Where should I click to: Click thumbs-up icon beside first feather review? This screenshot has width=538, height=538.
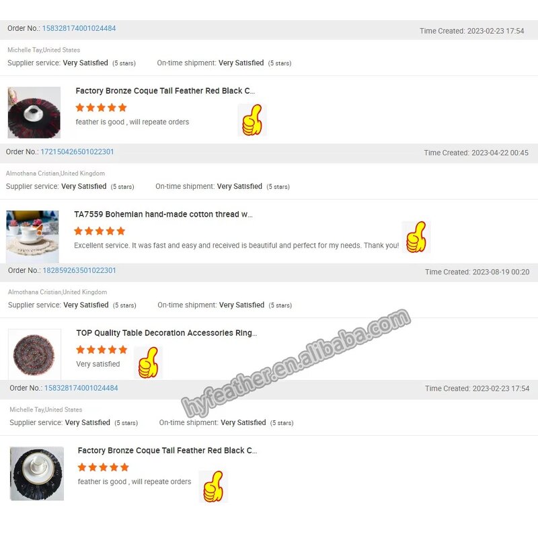click(x=252, y=120)
